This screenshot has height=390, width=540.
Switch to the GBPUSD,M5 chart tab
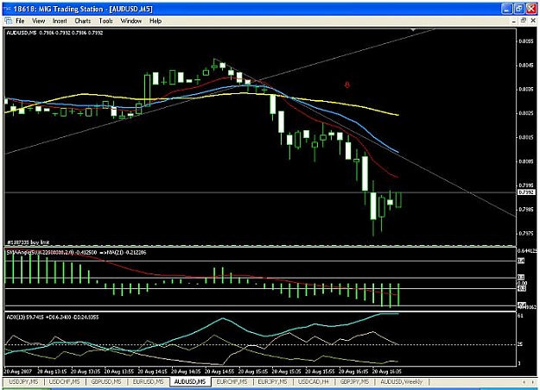(x=106, y=381)
